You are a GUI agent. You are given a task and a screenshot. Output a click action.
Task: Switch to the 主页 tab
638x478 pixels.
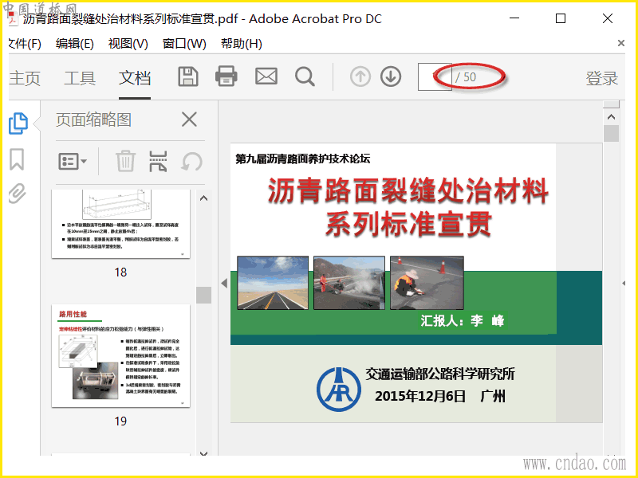(x=25, y=78)
